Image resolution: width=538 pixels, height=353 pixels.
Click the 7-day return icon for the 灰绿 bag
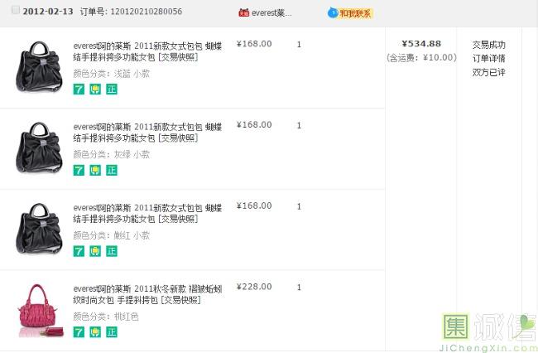79,170
